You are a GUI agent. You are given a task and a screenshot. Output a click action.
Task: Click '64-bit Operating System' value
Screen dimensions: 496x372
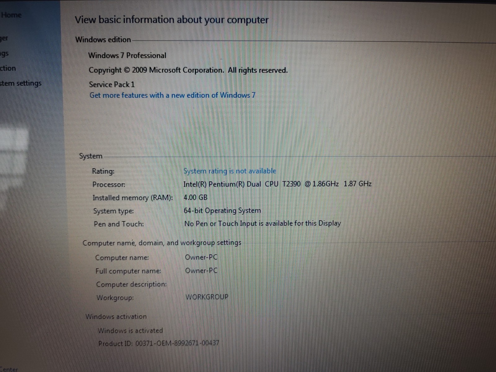pos(222,211)
